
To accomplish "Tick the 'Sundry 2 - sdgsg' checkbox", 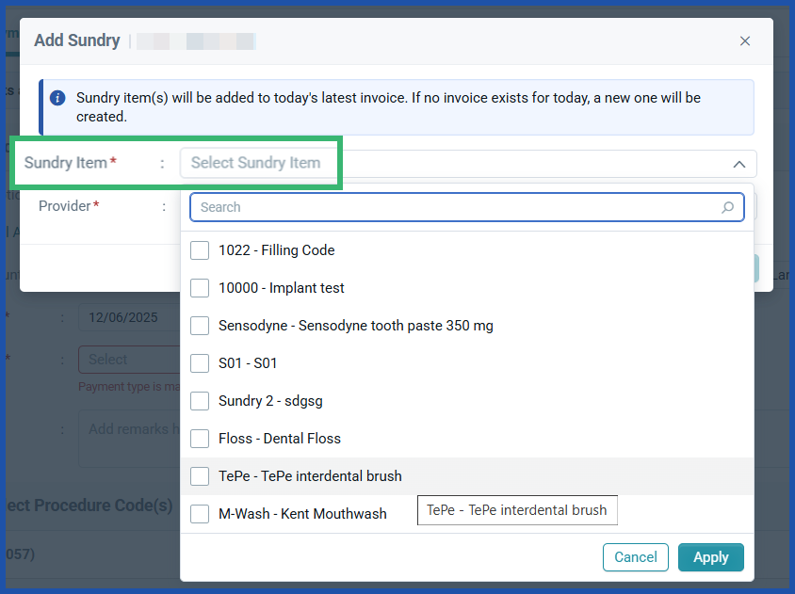I will [199, 400].
